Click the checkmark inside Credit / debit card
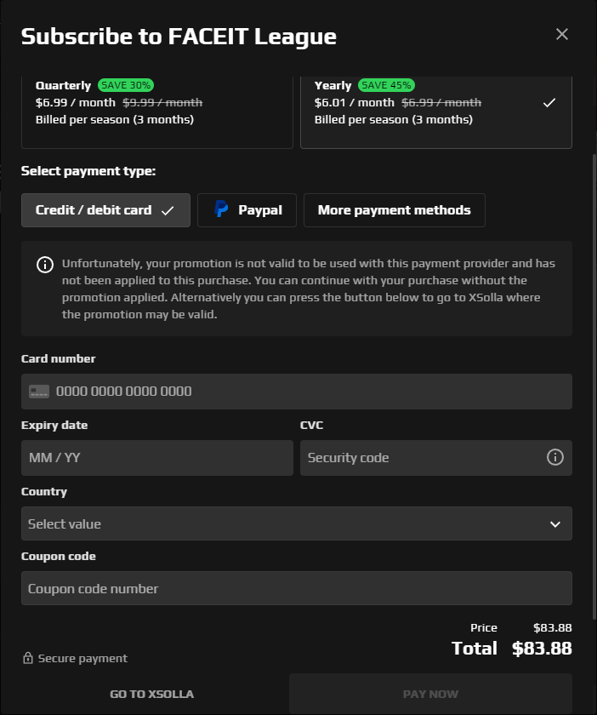Screen dimensions: 597x715 pyautogui.click(x=168, y=209)
